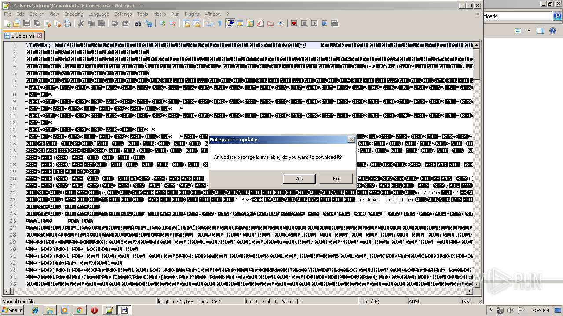The height and width of the screenshot is (316, 563).
Task: Open Google Chrome from the taskbar
Action: (79, 310)
